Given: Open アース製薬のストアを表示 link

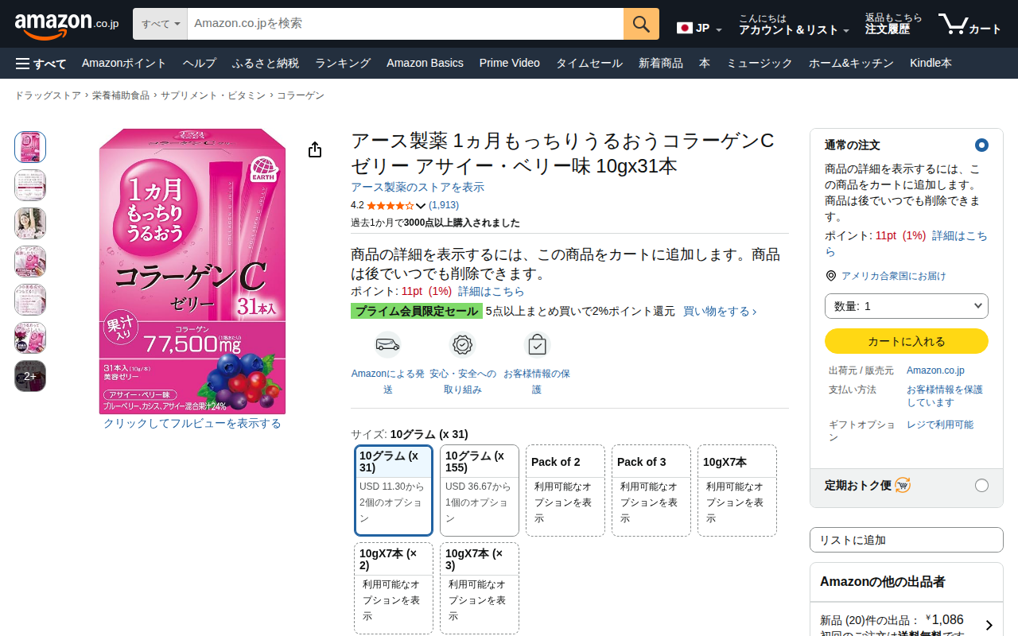Looking at the screenshot, I should pyautogui.click(x=418, y=188).
